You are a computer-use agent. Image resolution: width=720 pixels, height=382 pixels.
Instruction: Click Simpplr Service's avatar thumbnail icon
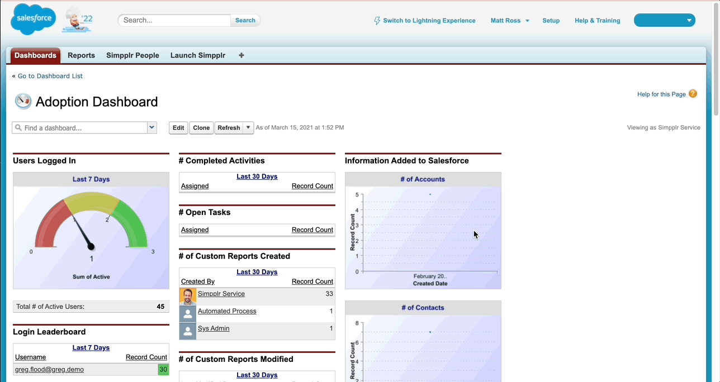pos(187,295)
